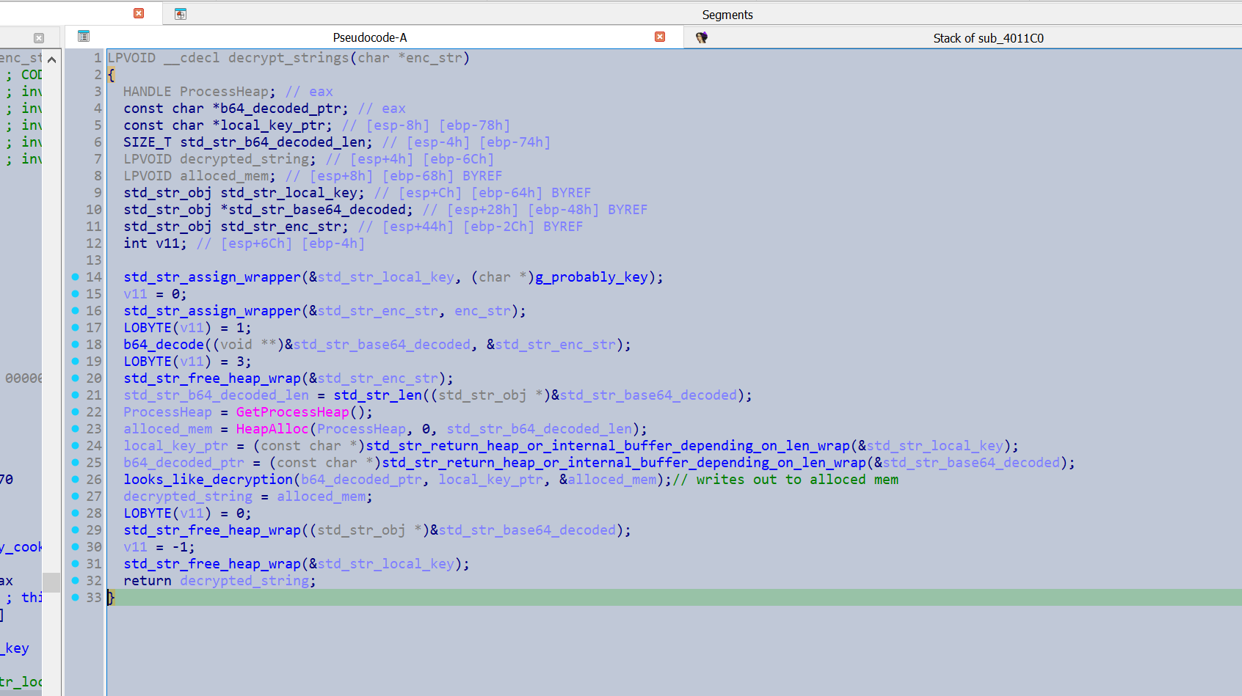Viewport: 1242px width, 696px height.
Task: Toggle breakpoint dot on line 14
Action: point(75,277)
